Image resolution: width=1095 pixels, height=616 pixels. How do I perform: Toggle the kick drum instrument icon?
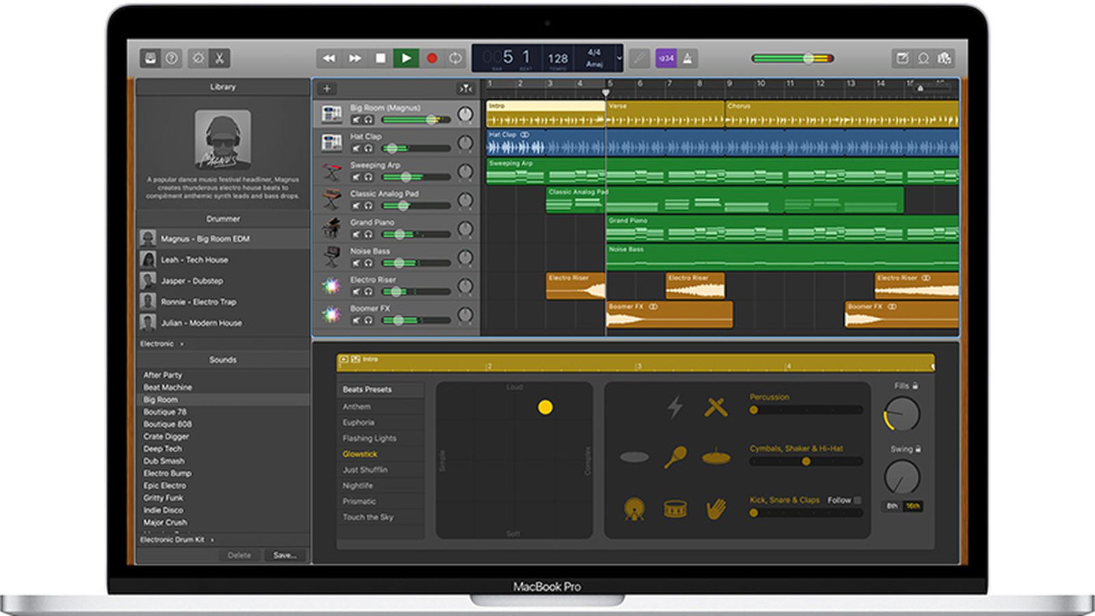pos(634,509)
